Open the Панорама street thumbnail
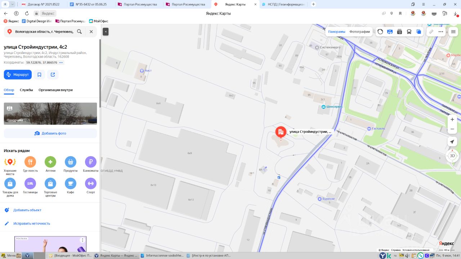 50,114
